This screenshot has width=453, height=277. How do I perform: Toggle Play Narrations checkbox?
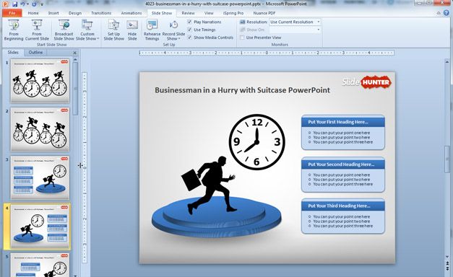[190, 22]
